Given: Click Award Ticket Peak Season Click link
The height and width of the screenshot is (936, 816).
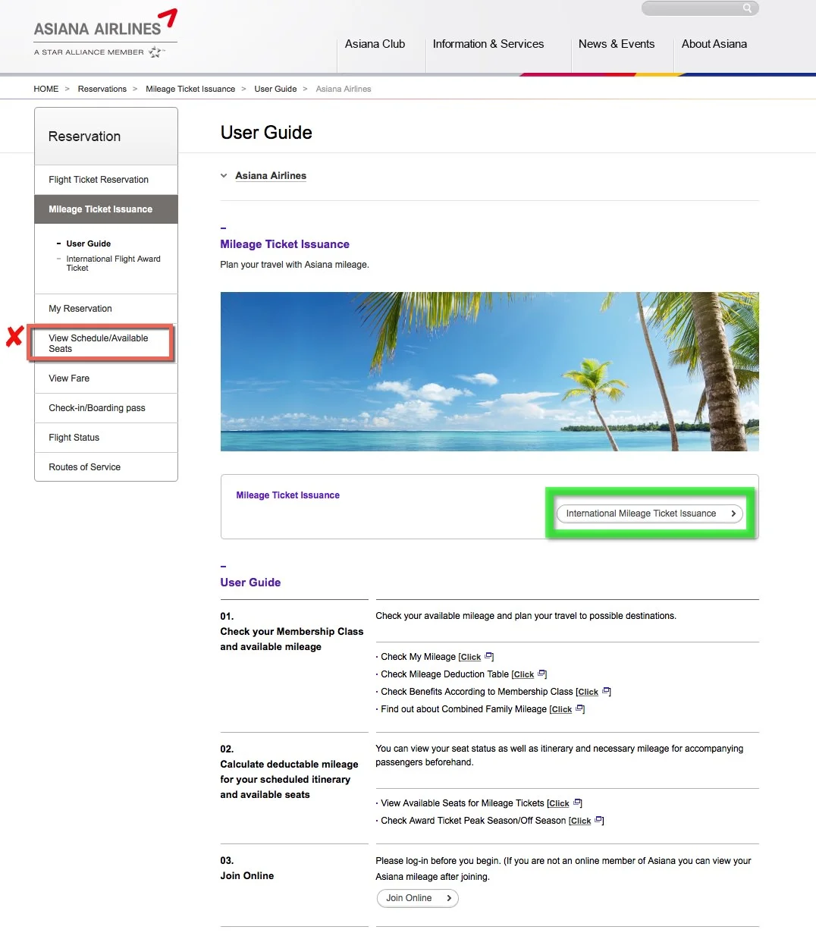Looking at the screenshot, I should [580, 821].
